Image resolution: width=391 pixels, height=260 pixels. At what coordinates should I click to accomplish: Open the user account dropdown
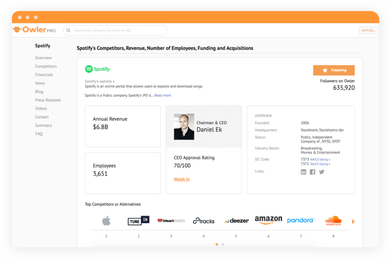[x=369, y=30]
